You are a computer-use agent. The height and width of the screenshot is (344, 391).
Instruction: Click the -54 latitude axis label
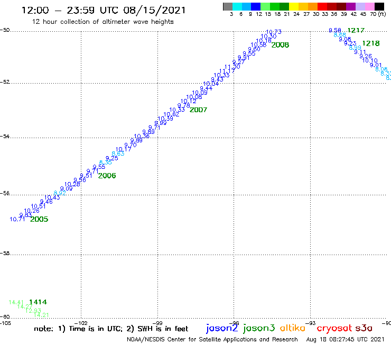pos(5,137)
